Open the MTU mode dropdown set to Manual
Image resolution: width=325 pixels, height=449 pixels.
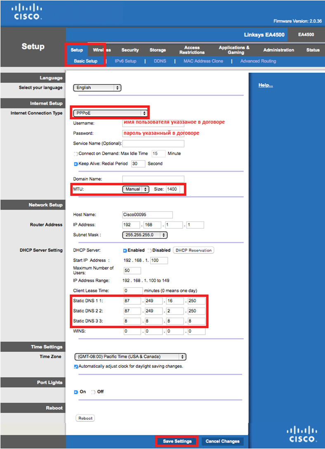click(x=136, y=189)
